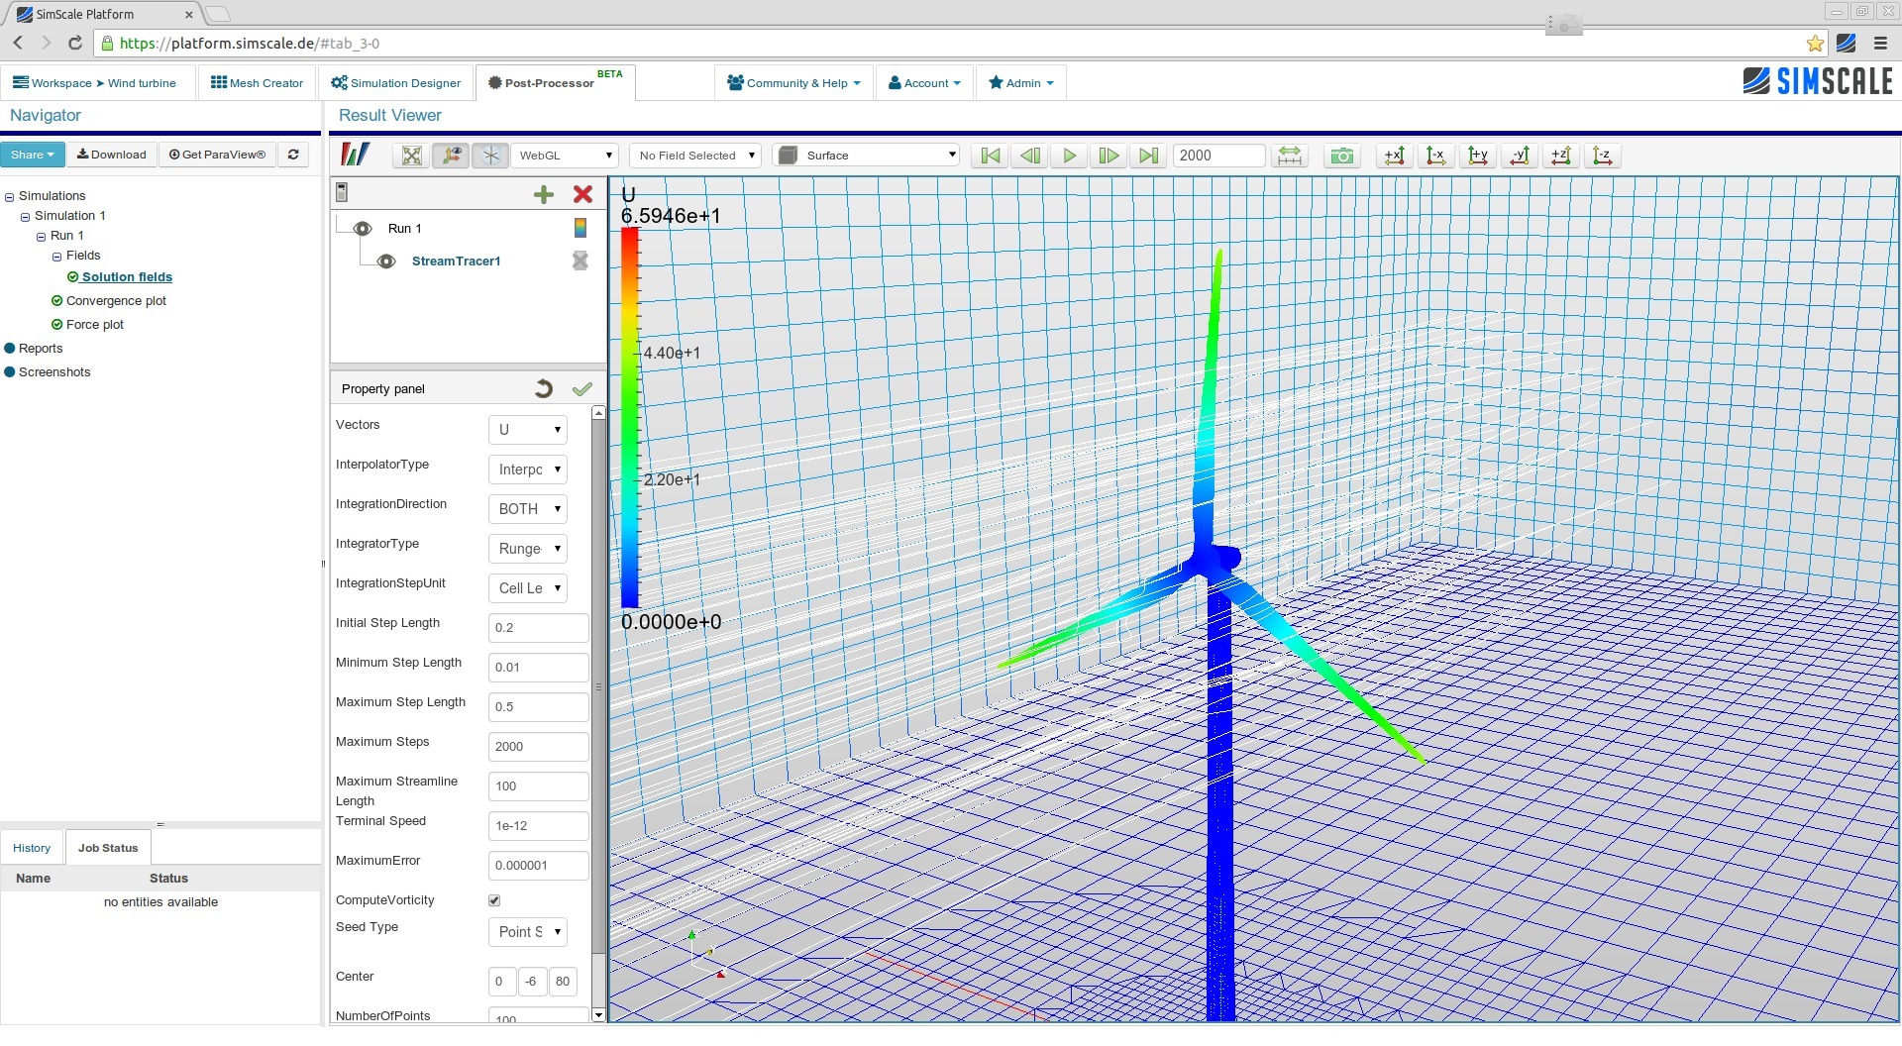The height and width of the screenshot is (1046, 1902).
Task: Hide the Run 1 result with eye icon
Action: [x=363, y=229]
